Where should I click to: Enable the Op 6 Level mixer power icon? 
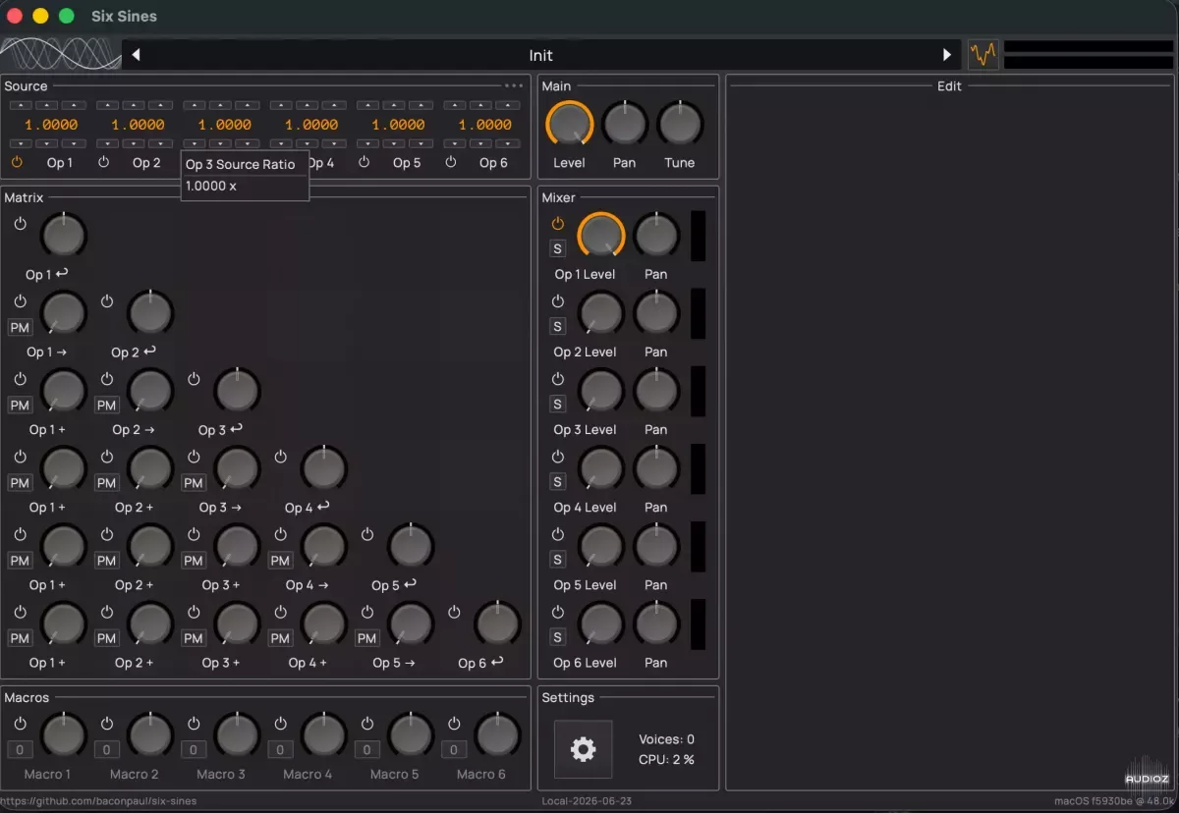click(558, 612)
